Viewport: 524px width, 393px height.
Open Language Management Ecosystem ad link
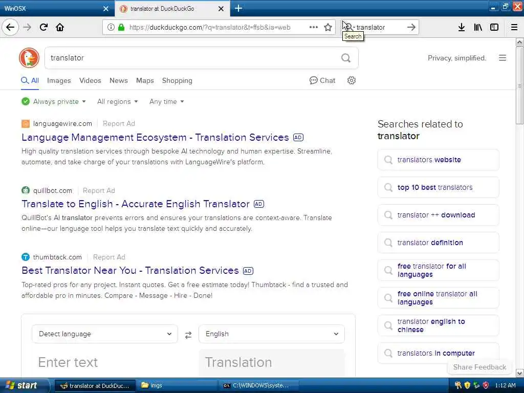pyautogui.click(x=155, y=137)
